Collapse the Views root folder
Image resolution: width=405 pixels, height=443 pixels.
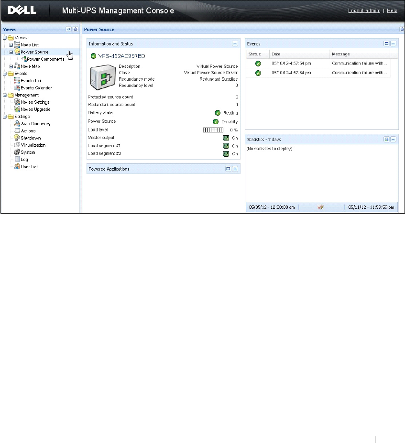tap(5, 38)
